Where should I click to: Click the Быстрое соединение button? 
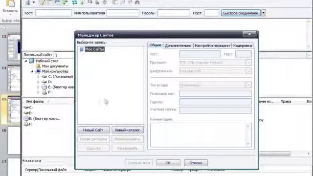[241, 13]
